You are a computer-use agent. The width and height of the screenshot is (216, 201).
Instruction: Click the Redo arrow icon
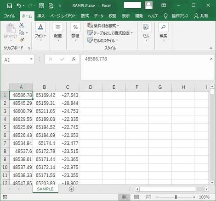(x=30, y=6)
